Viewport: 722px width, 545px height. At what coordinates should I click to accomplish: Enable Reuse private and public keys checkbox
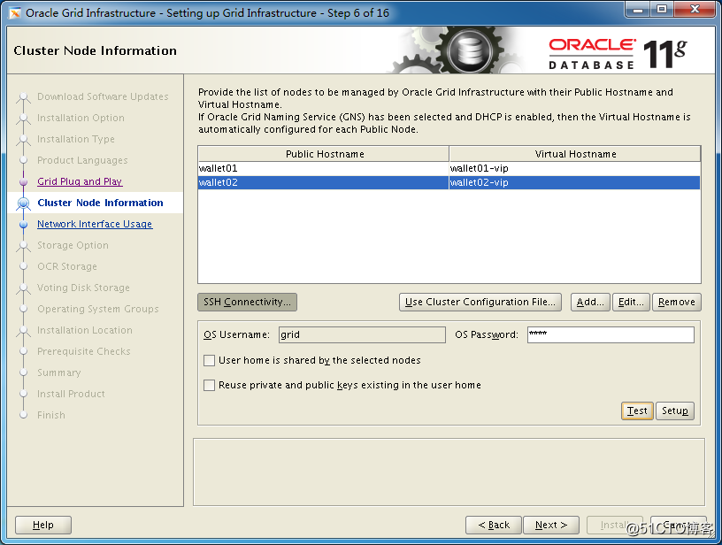pyautogui.click(x=209, y=385)
